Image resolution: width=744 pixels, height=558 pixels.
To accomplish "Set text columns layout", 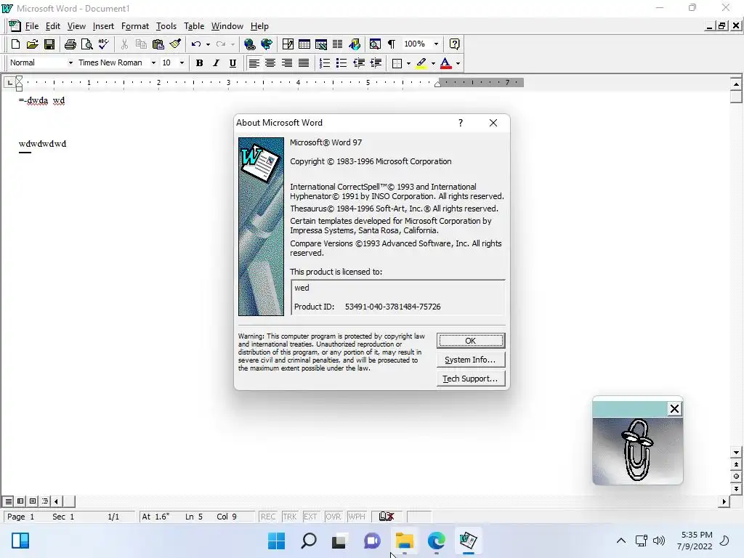I will (x=337, y=44).
